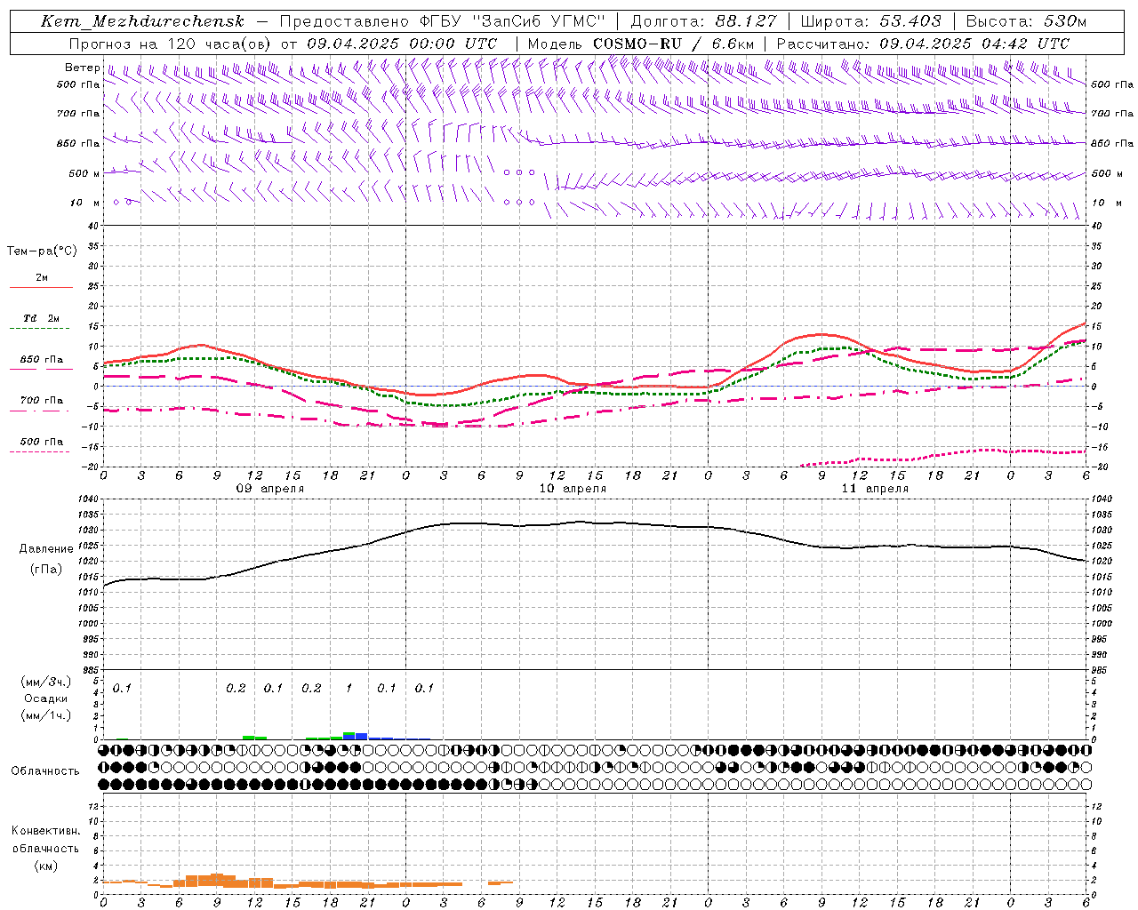Click the Ветер section label
Screen dimensions: 1138x910
tap(83, 68)
